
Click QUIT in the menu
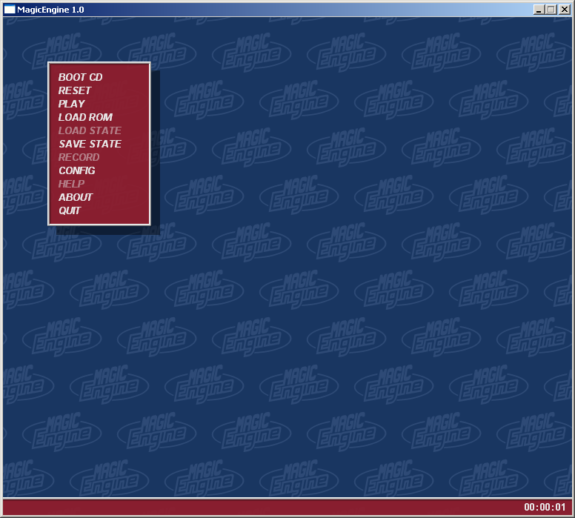70,210
